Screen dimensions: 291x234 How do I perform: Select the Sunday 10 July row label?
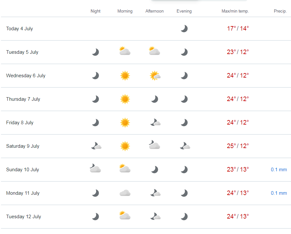(23, 170)
